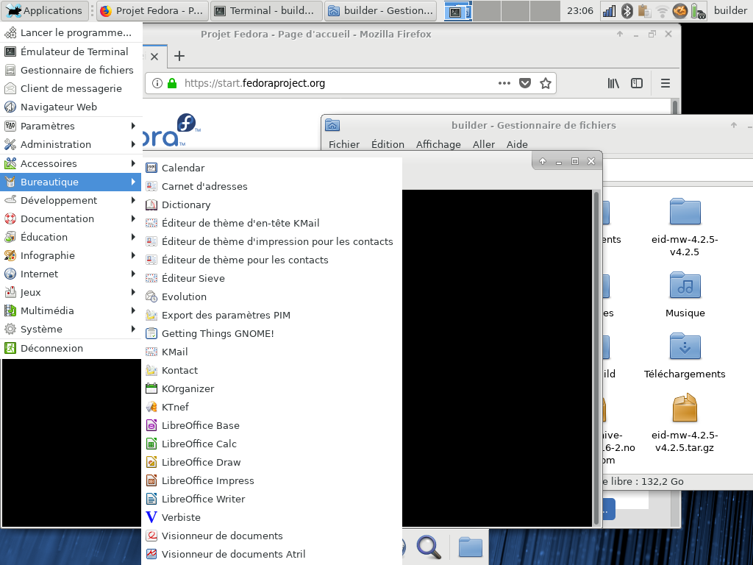Launch the Evolution mail application

click(x=272, y=296)
